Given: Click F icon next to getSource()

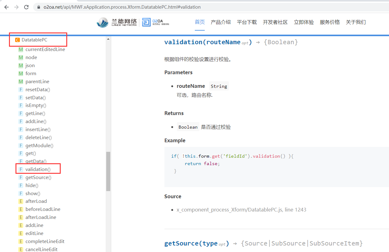Looking at the screenshot, I should pos(21,177).
